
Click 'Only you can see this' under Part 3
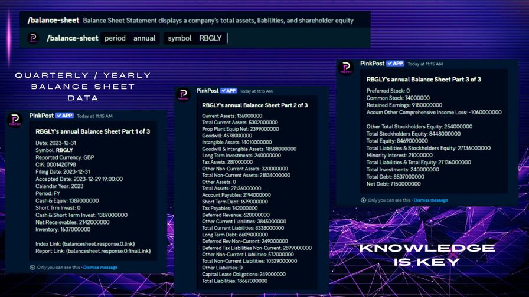tap(389, 200)
